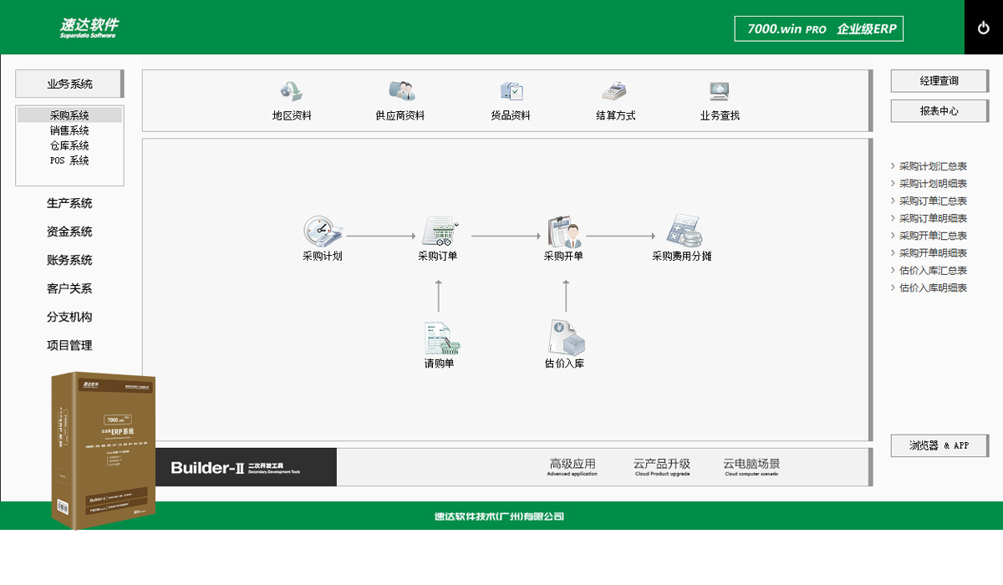The width and height of the screenshot is (1003, 585).
Task: Select 采购系统 in the business list
Action: 69,115
